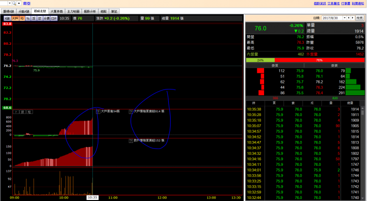This screenshot has width=367, height=201.
Task: Click the ? icon beside 大戶買進94張
Action: pos(98,112)
